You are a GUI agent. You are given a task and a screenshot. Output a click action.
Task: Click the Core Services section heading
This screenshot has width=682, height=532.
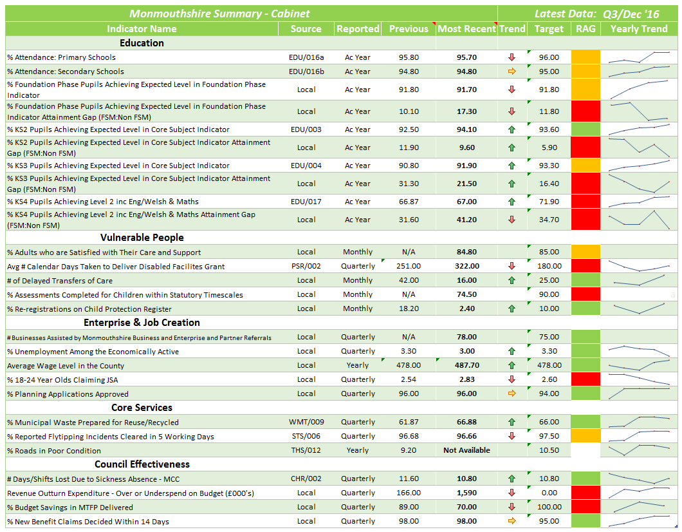click(142, 408)
